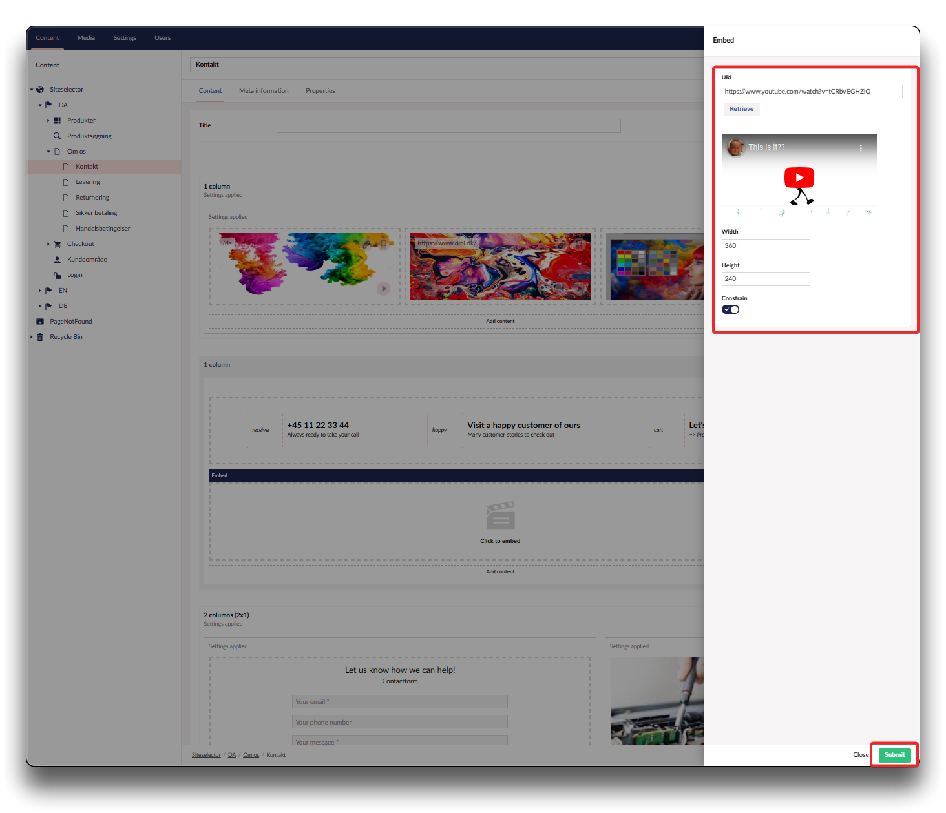The width and height of the screenshot is (946, 813).
Task: Collapse the DA tree node
Action: pos(40,105)
